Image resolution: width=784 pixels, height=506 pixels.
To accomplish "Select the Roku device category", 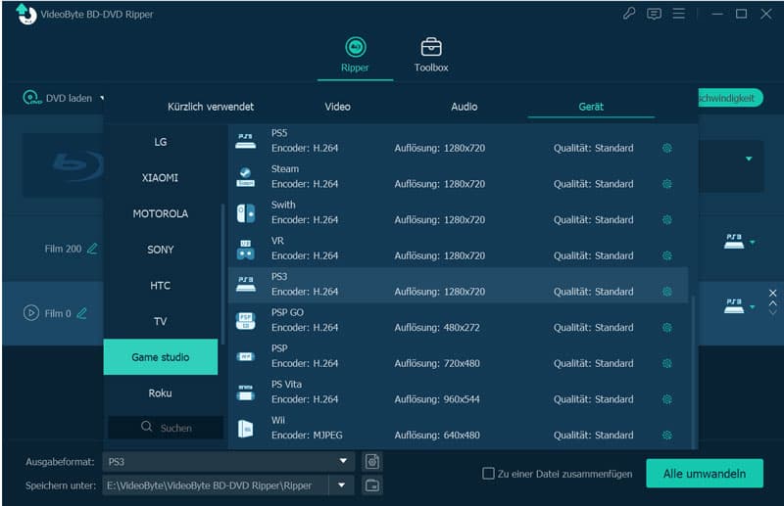I will point(161,393).
